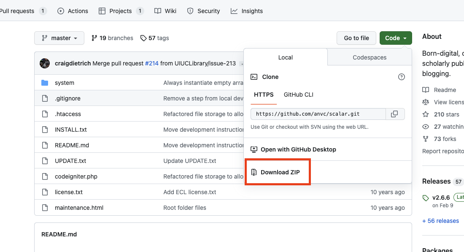Open the 'Root folder files' commit message

pyautogui.click(x=185, y=208)
